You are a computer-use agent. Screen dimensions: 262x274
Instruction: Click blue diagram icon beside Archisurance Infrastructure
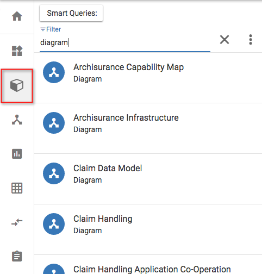click(54, 123)
